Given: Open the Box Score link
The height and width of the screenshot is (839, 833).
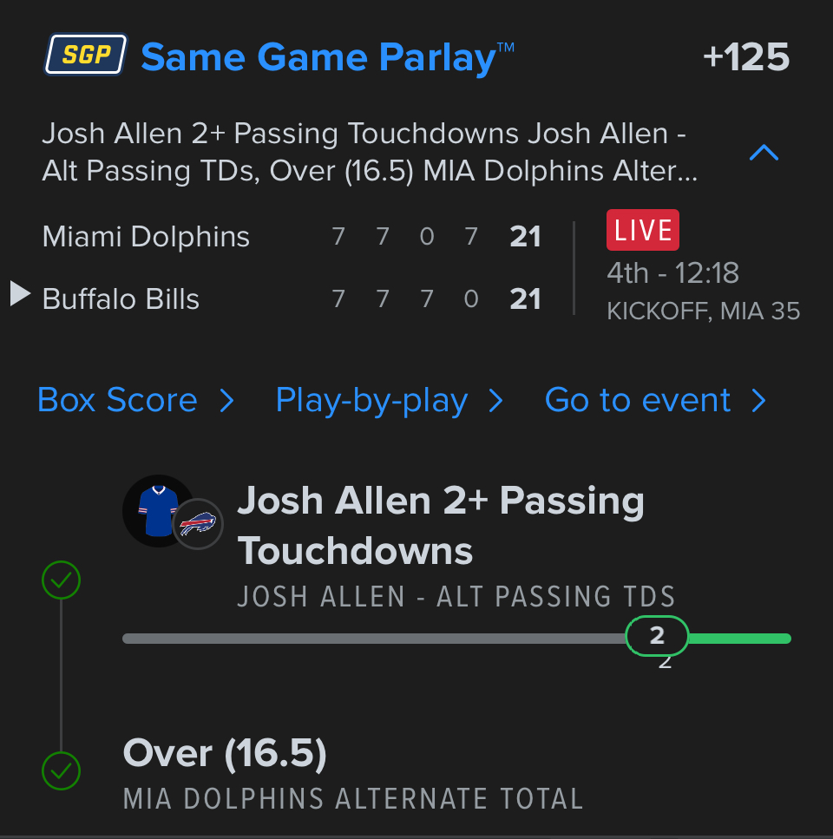Looking at the screenshot, I should tap(118, 400).
